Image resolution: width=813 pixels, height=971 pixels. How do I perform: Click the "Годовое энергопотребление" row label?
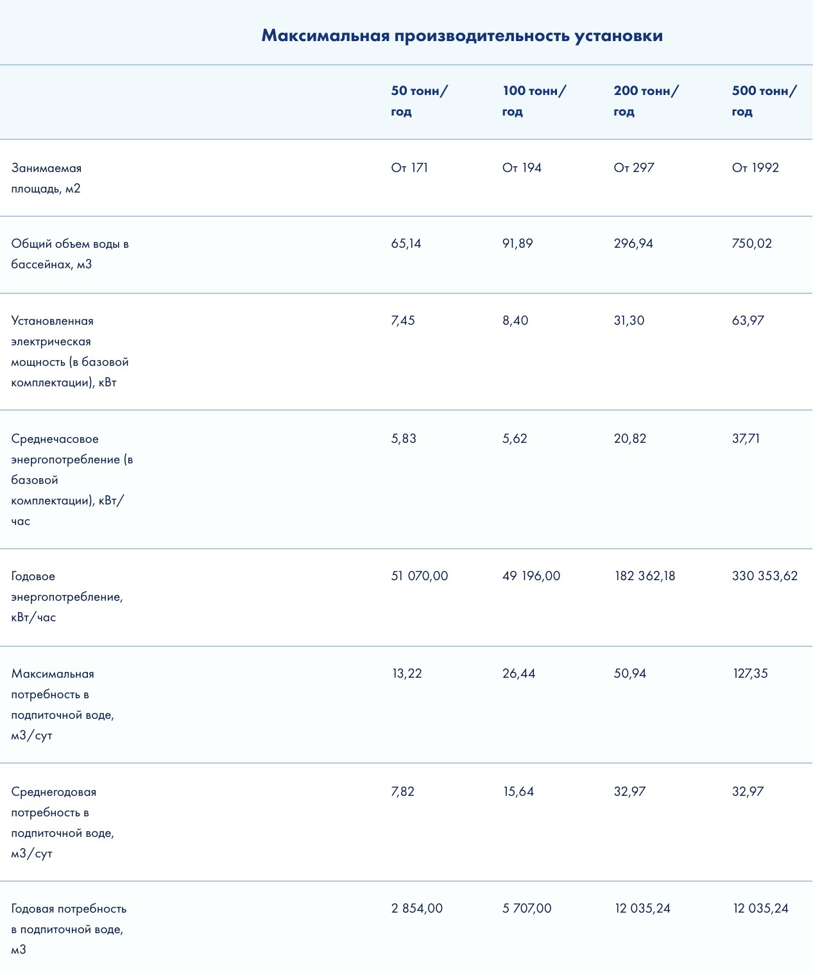tap(67, 597)
